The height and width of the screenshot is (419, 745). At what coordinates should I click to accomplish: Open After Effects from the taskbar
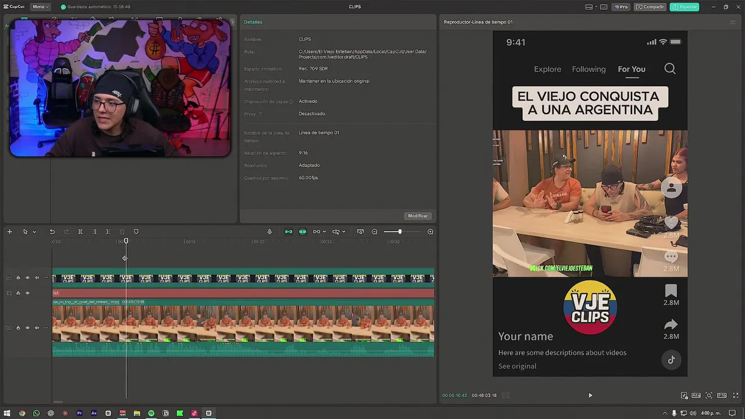click(94, 413)
